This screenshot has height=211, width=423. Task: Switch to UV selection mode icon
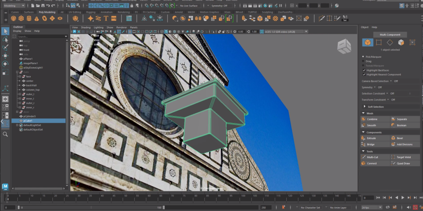(412, 43)
